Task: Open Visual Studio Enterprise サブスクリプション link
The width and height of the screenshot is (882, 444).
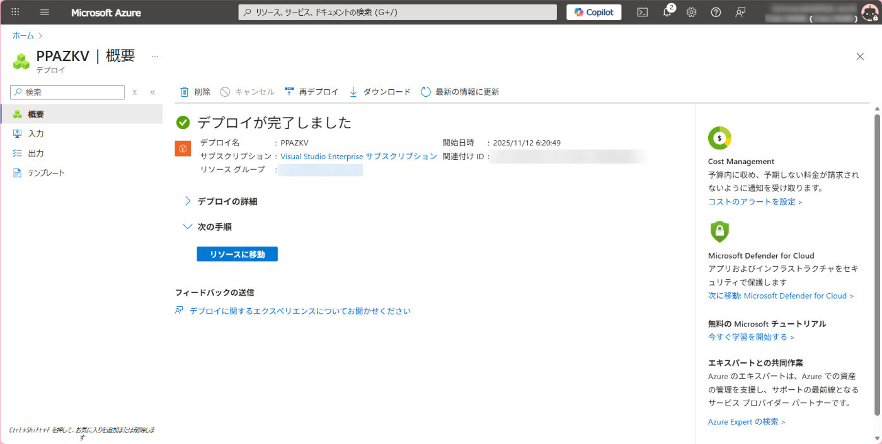Action: pos(358,156)
